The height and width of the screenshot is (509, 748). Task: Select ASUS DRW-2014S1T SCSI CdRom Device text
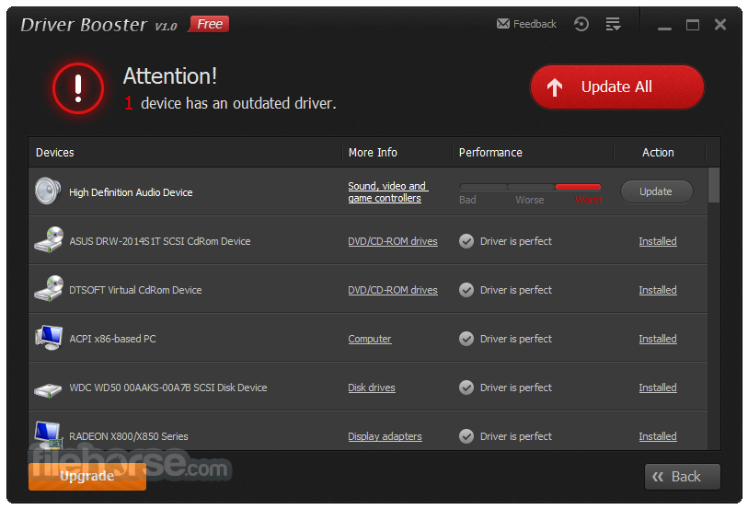(160, 241)
